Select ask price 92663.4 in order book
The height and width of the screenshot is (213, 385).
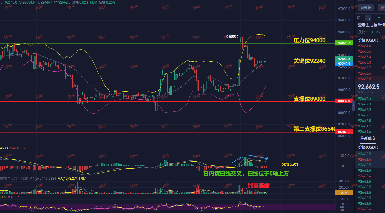[x=364, y=57]
